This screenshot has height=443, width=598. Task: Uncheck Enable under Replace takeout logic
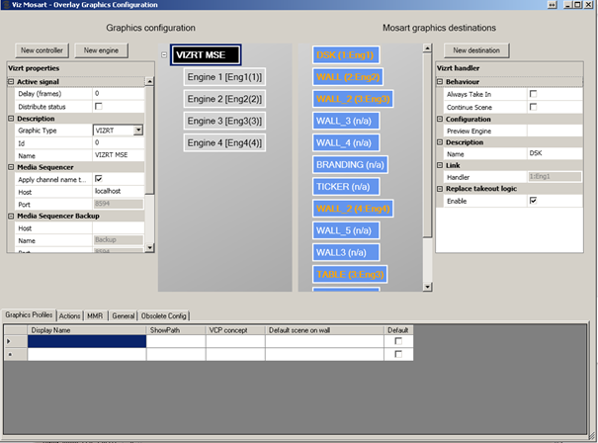(533, 199)
